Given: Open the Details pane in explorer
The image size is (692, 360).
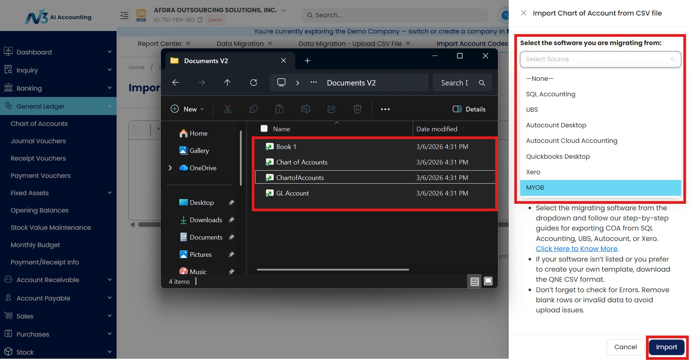Looking at the screenshot, I should [469, 109].
